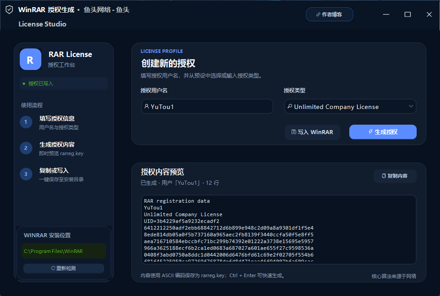Click step 1 circle in workflow
Screen dimensions: 440x296
point(26,122)
